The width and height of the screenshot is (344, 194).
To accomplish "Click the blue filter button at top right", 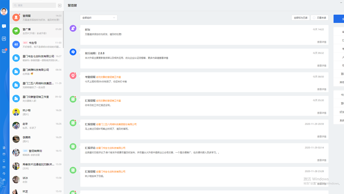I will click(x=339, y=19).
